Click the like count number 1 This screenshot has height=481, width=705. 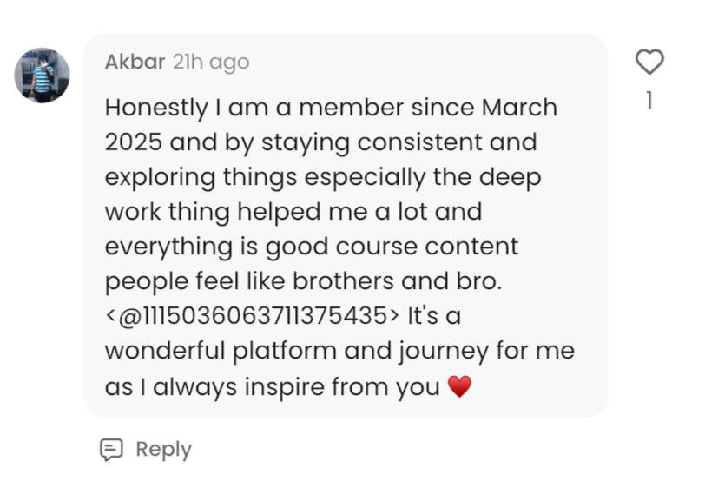pyautogui.click(x=649, y=102)
